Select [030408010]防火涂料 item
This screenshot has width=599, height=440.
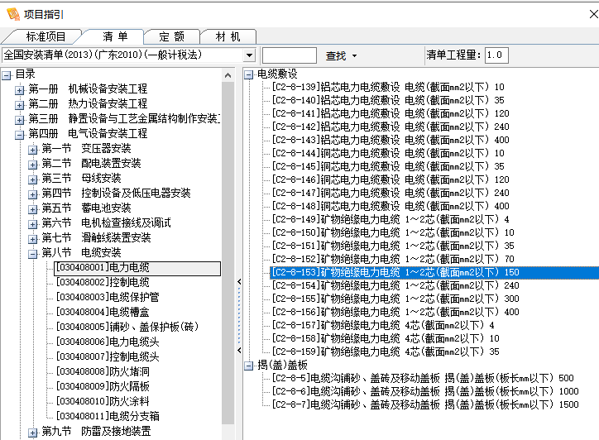point(103,401)
